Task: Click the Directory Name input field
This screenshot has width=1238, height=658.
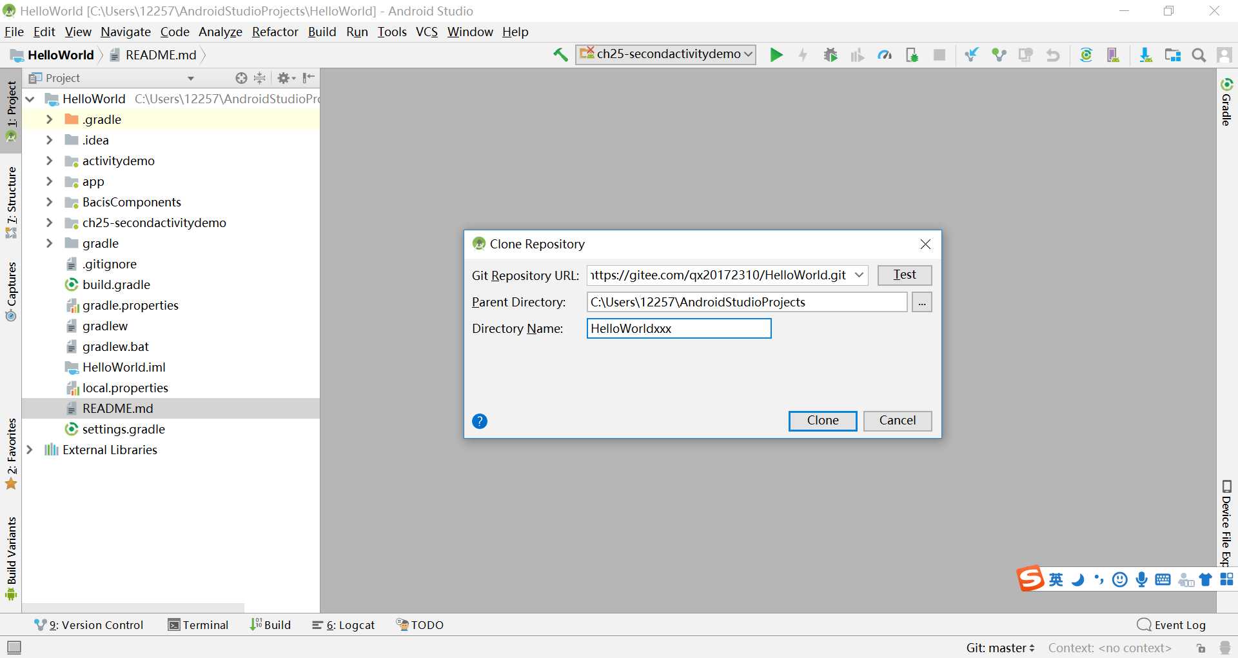Action: (679, 328)
